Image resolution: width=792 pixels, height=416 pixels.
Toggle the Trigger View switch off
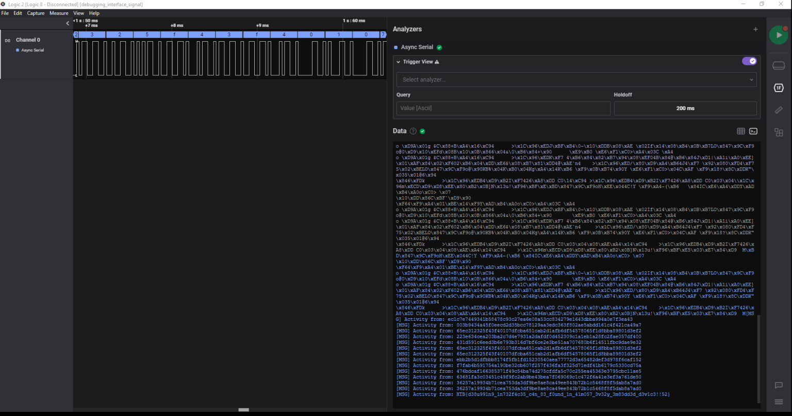[x=749, y=61]
